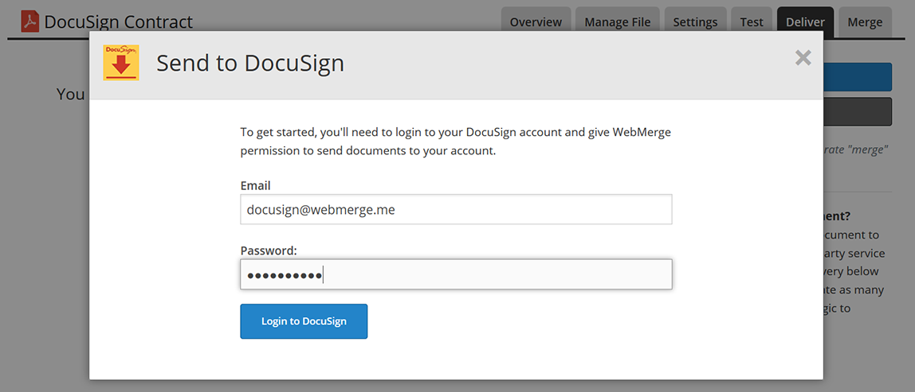The width and height of the screenshot is (915, 392).
Task: Open the Merge tab
Action: click(865, 23)
